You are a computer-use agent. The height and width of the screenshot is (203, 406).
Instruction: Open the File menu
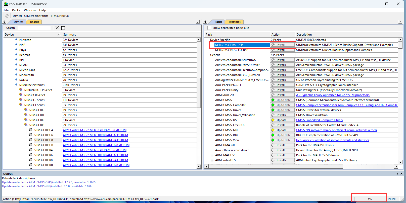point(6,10)
